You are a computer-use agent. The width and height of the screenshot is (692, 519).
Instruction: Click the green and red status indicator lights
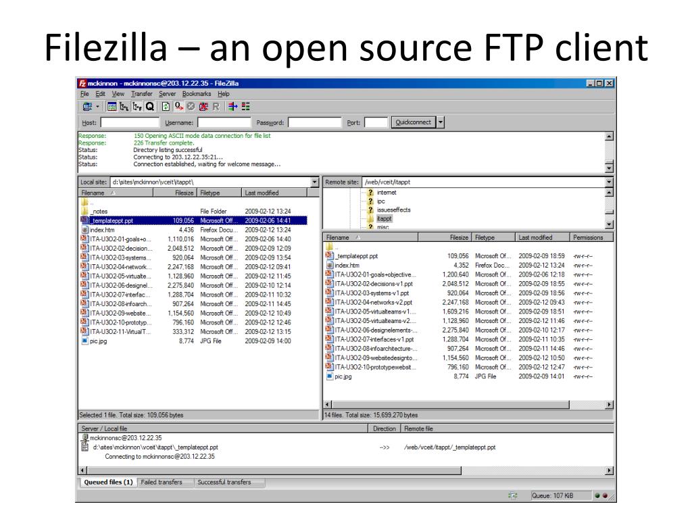tap(601, 495)
